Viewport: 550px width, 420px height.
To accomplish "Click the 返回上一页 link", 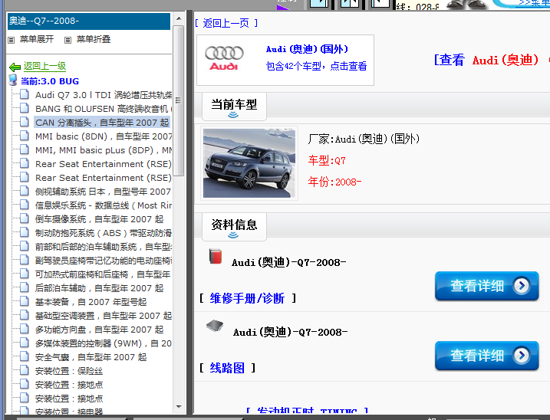I will pos(226,23).
